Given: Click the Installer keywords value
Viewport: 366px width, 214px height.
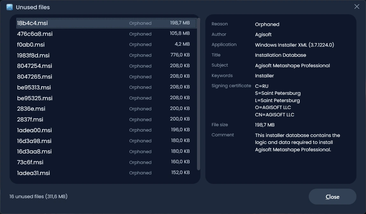Looking at the screenshot, I should pyautogui.click(x=264, y=75).
